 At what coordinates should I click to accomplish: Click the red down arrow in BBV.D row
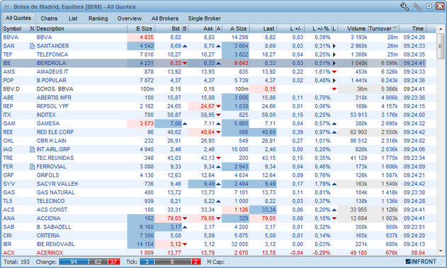coord(334,89)
